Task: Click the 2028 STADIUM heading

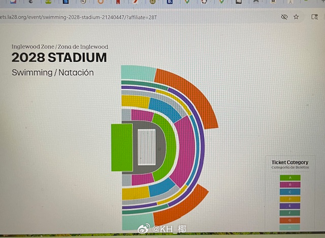Action: click(59, 57)
